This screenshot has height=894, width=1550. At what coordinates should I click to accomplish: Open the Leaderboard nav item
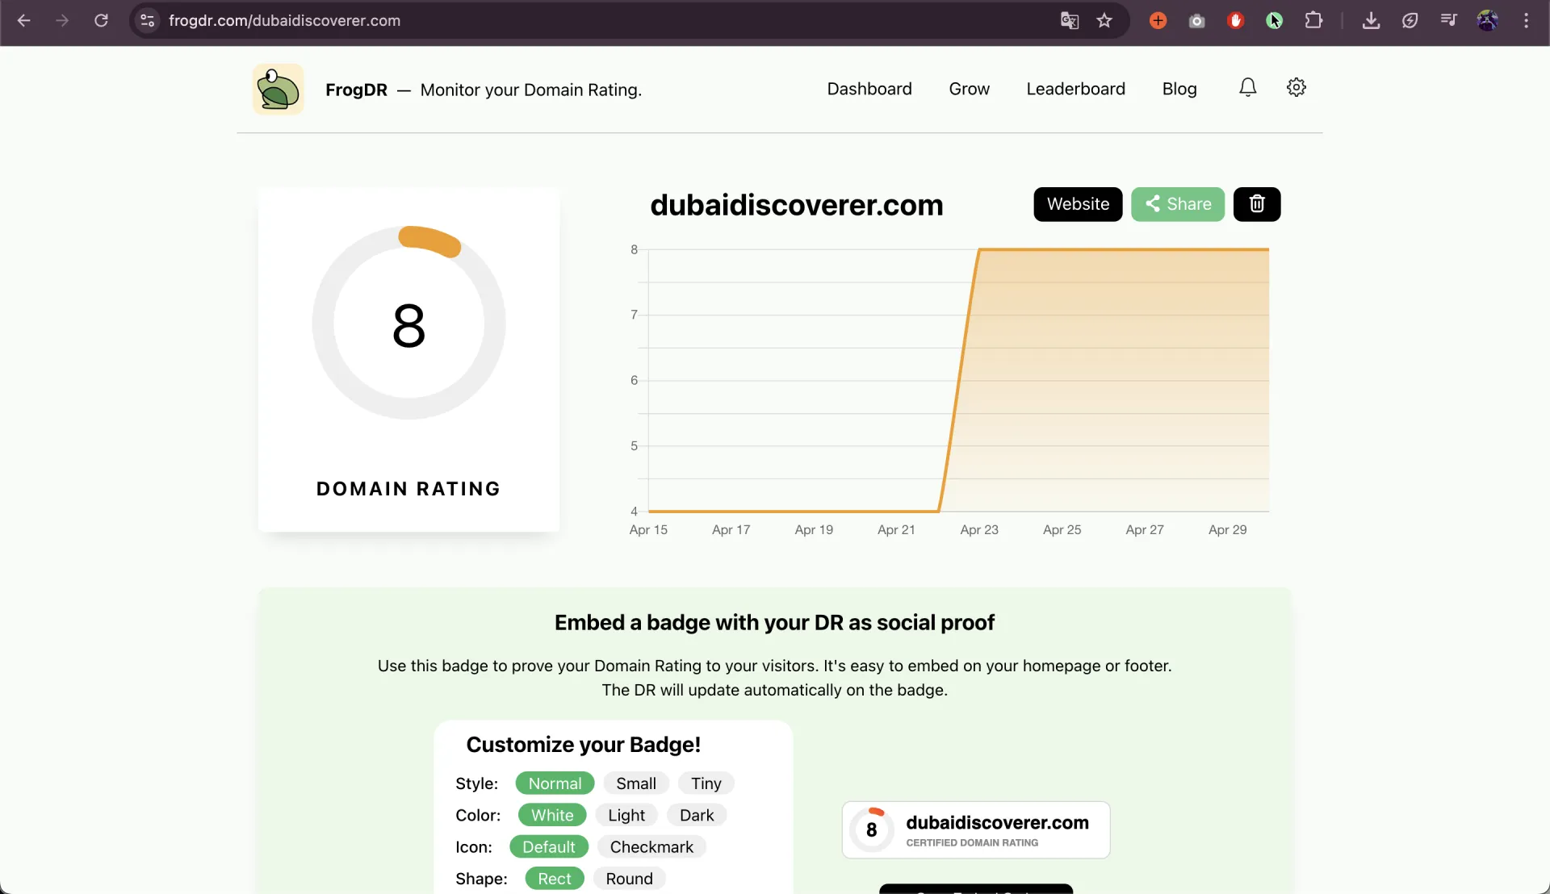[1075, 89]
